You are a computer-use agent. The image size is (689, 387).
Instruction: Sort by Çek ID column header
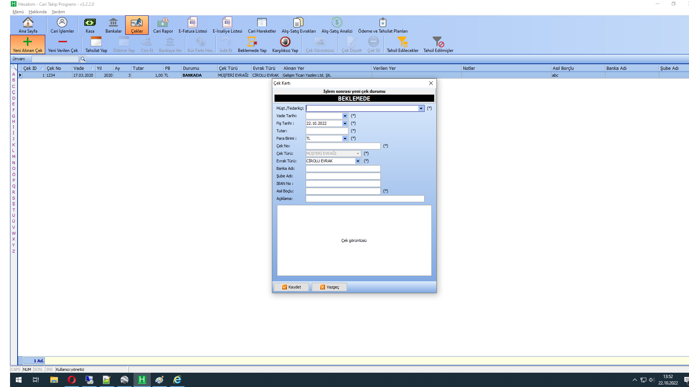pyautogui.click(x=34, y=68)
